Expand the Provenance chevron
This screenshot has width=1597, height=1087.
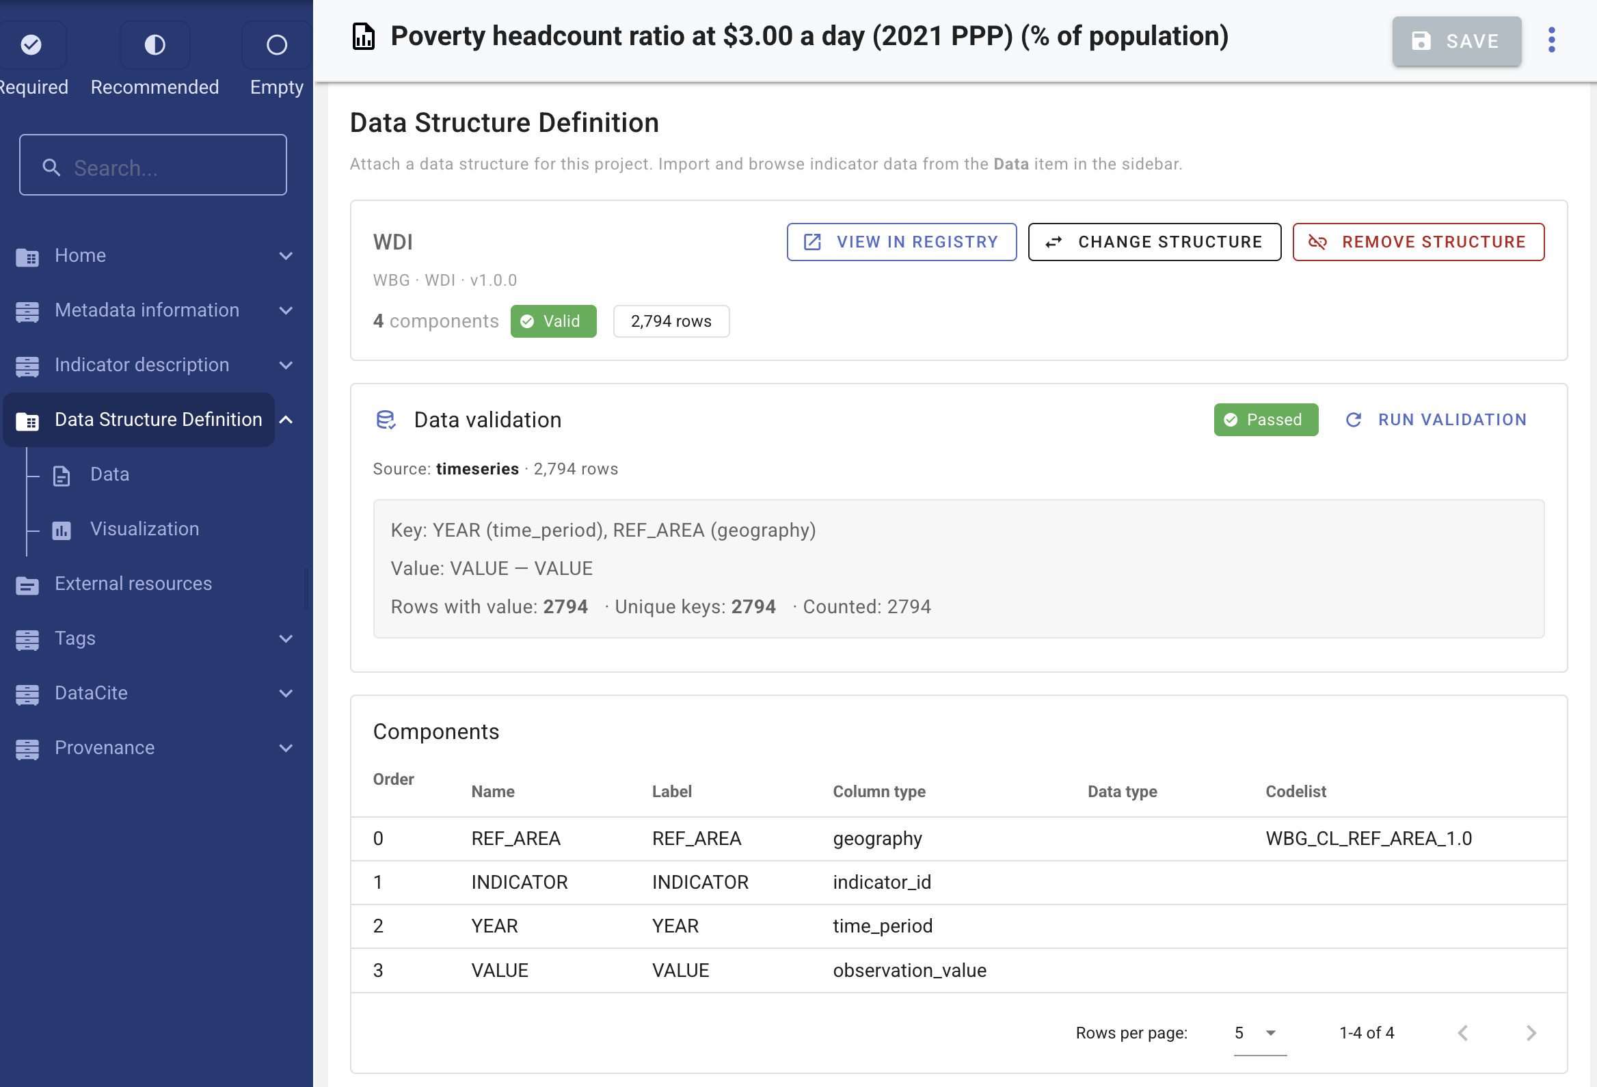[286, 748]
